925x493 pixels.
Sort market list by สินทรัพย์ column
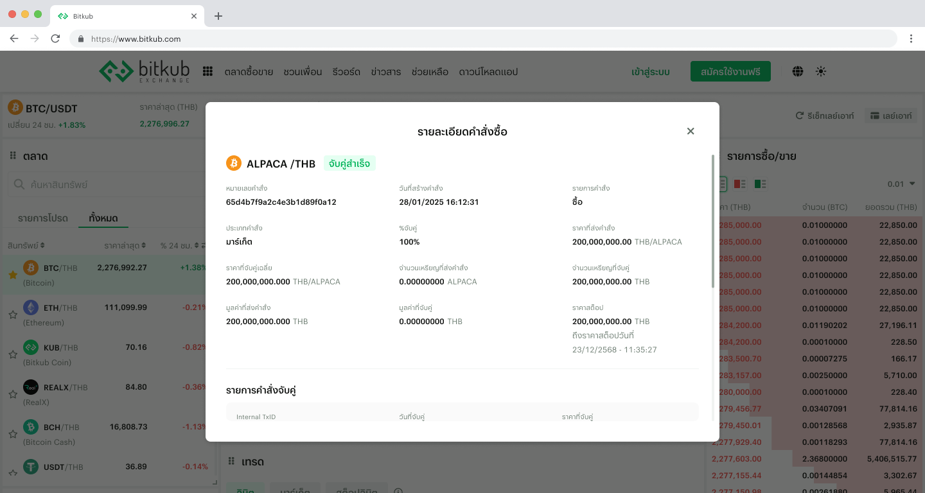click(26, 246)
